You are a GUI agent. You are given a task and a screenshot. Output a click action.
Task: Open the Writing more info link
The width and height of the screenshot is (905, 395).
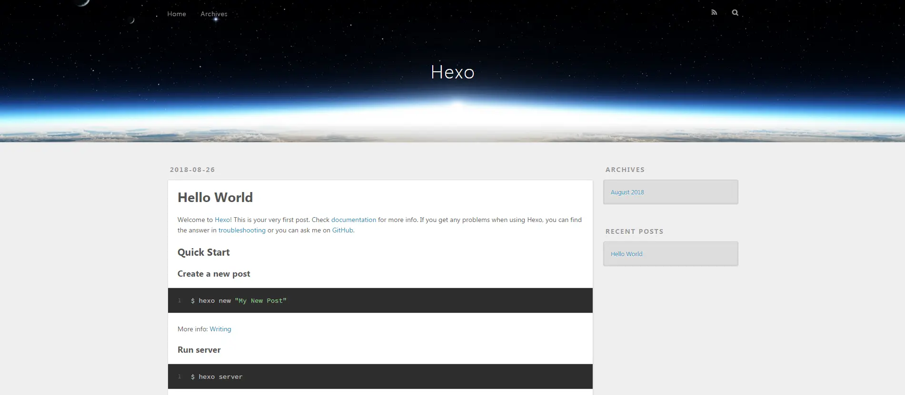(x=220, y=329)
